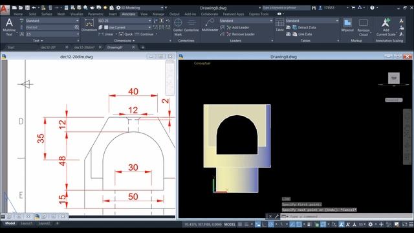Image resolution: width=414 pixels, height=233 pixels.
Task: Switch to the dec12-20dim file tab
Action: point(84,47)
